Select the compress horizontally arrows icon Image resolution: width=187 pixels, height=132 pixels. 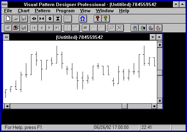click(x=42, y=19)
